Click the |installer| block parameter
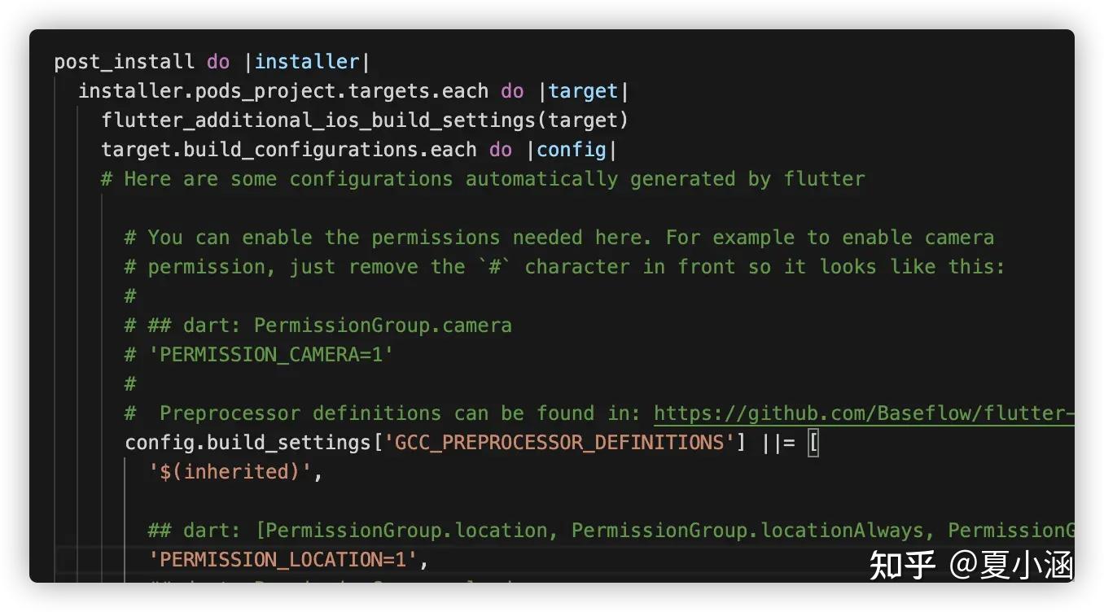The width and height of the screenshot is (1104, 612). pyautogui.click(x=307, y=62)
